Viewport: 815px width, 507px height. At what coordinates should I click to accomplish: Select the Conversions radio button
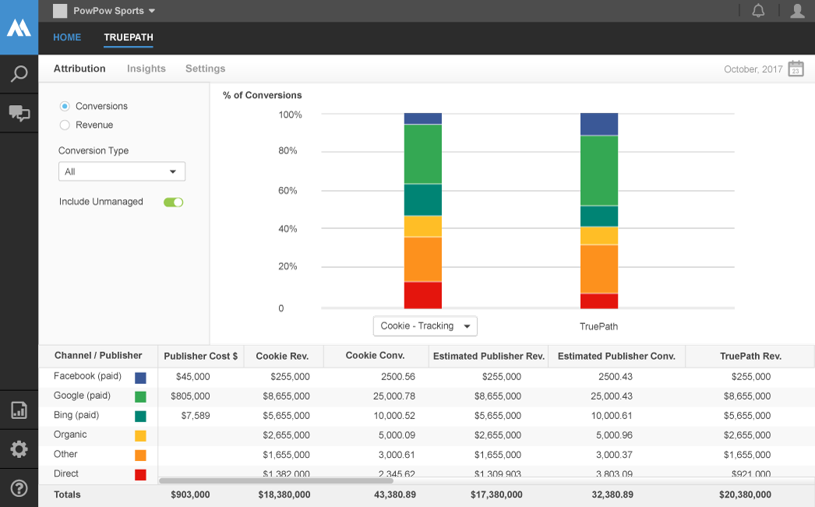[x=65, y=106]
